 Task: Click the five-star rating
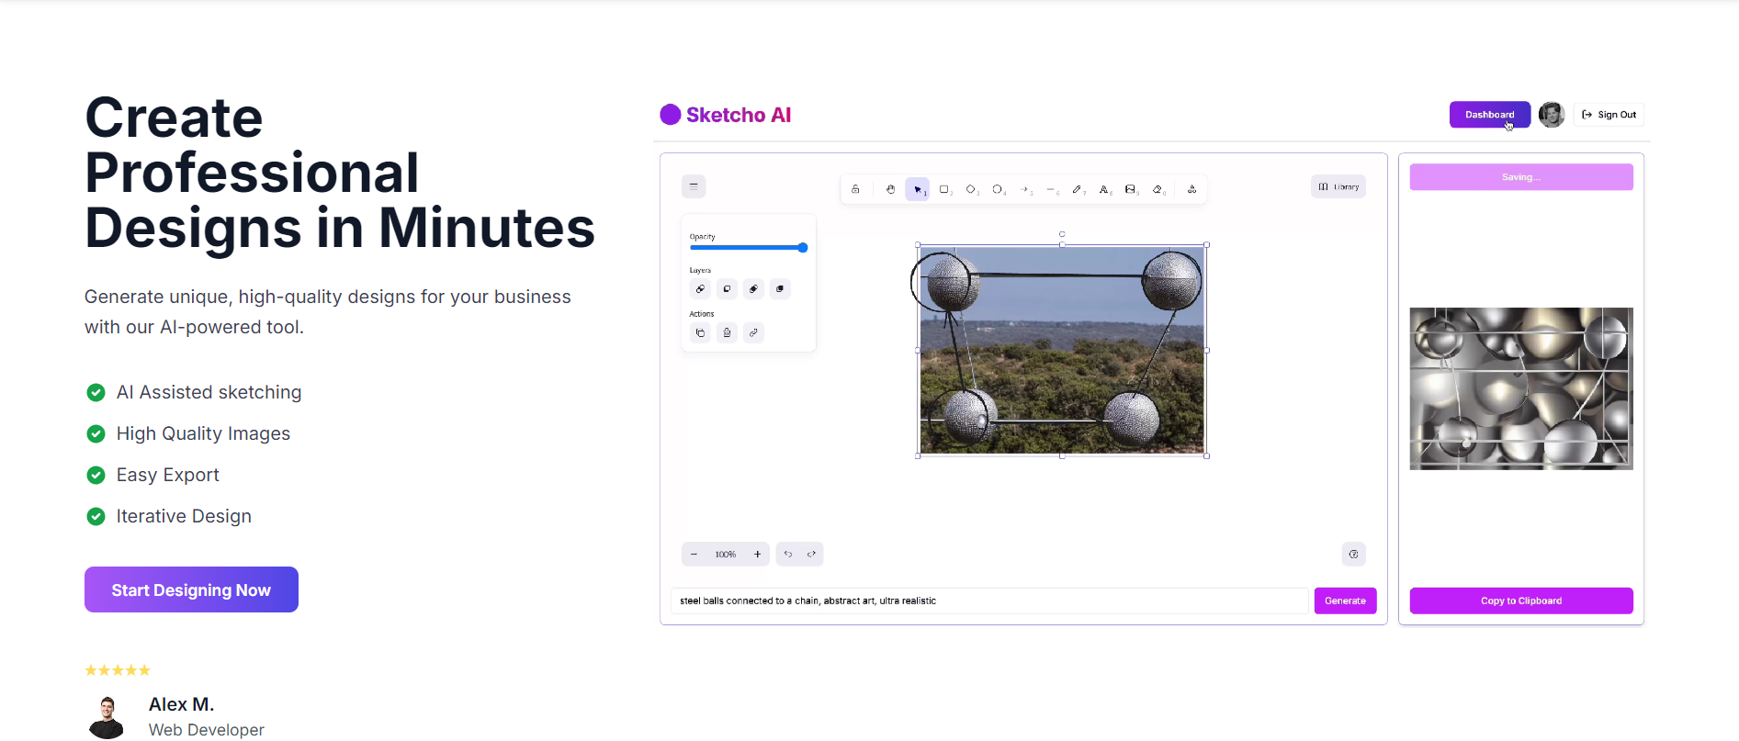click(x=118, y=670)
